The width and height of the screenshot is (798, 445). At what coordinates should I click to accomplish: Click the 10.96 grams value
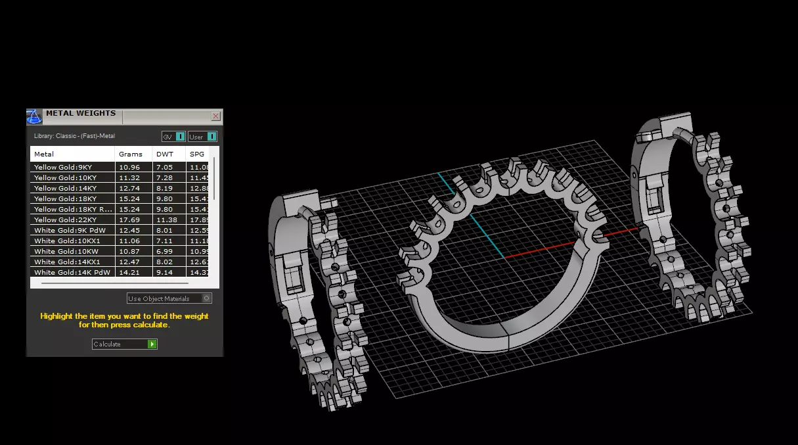pos(129,167)
